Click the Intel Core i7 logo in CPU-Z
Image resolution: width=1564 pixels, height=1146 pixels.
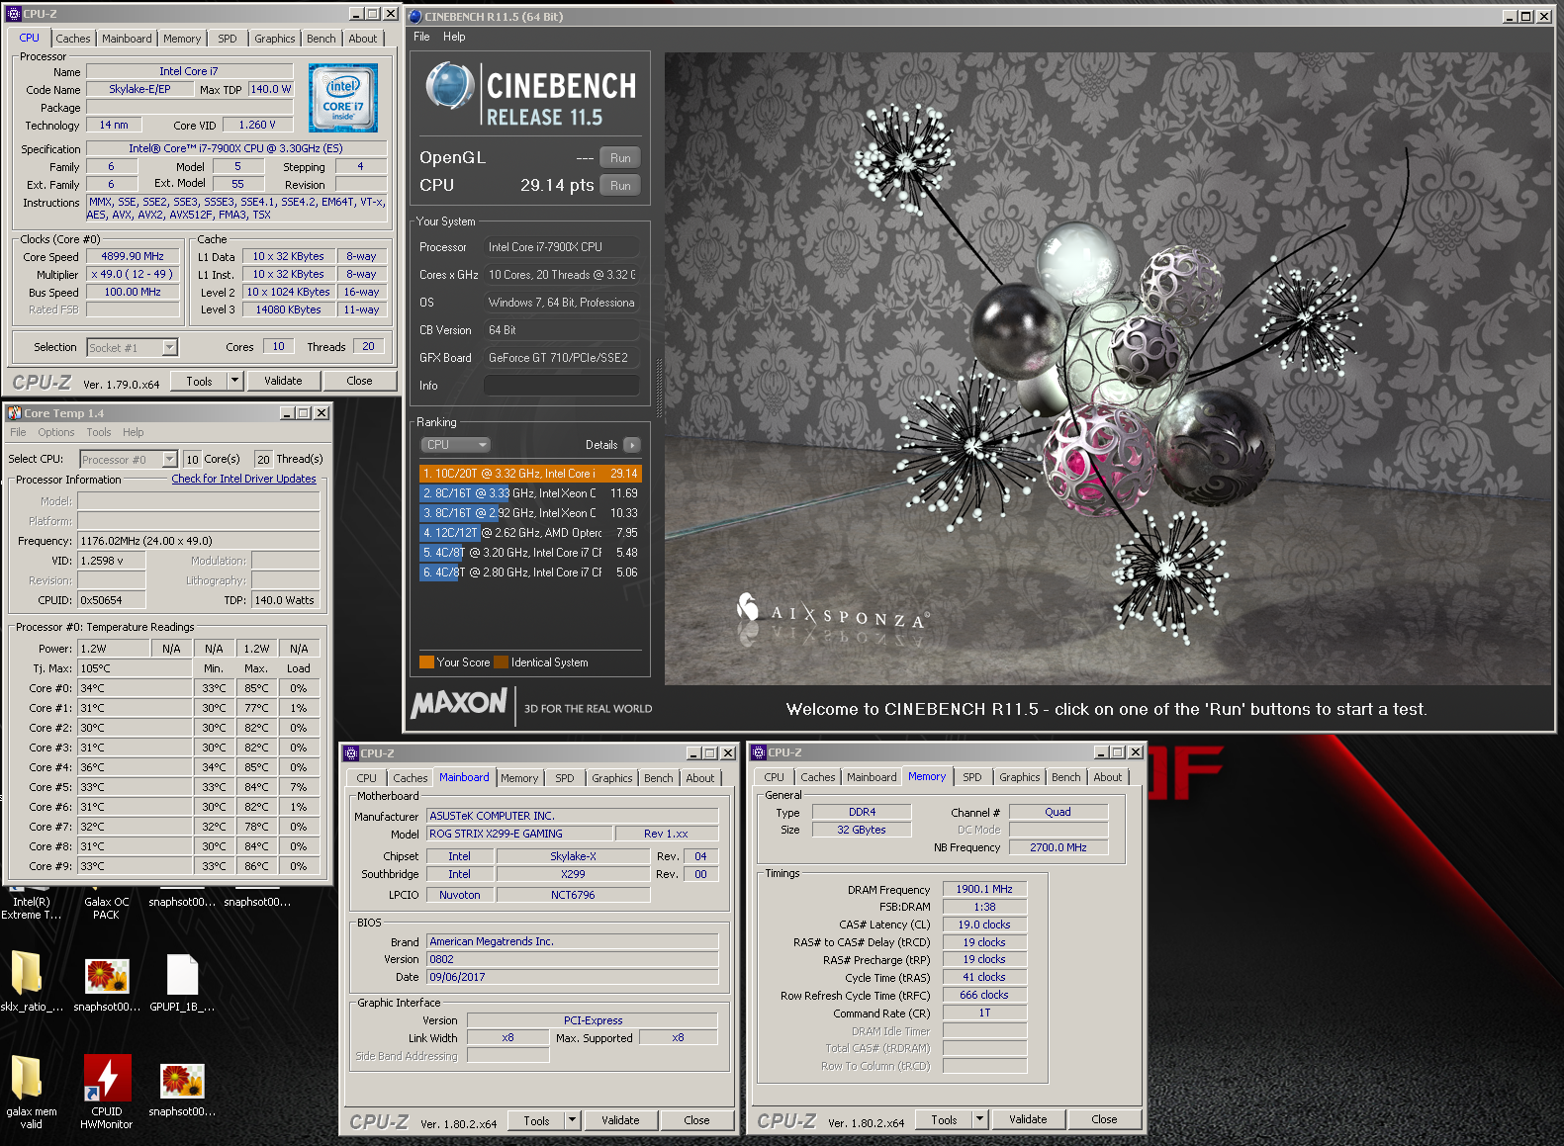(x=343, y=98)
